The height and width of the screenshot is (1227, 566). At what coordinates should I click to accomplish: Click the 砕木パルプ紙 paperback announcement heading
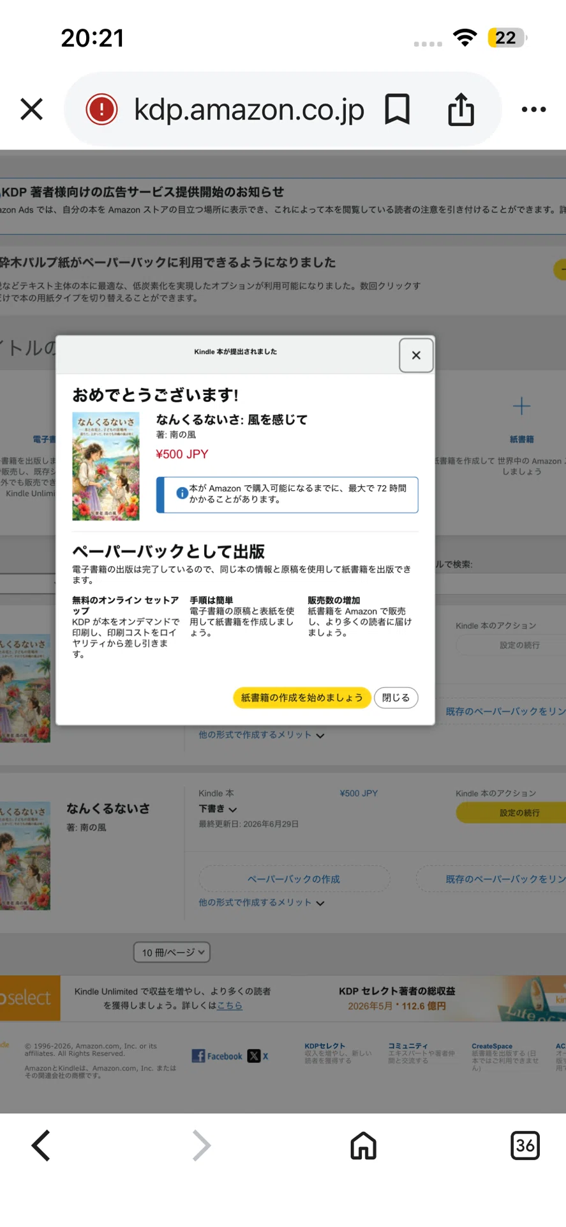point(168,262)
